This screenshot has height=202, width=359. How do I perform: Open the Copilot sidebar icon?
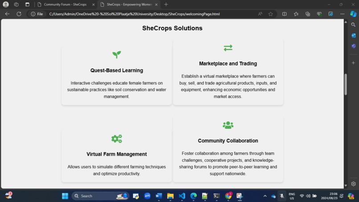(353, 14)
